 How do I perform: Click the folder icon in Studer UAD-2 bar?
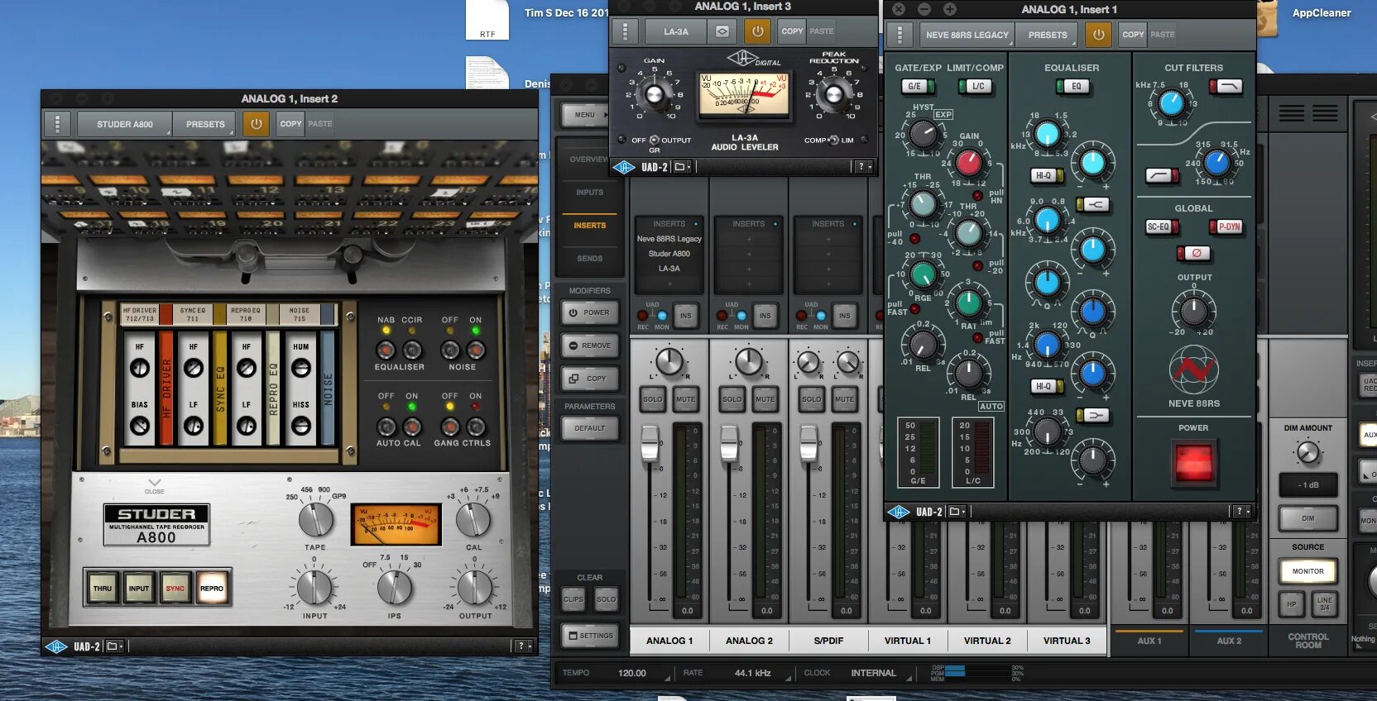coord(113,646)
